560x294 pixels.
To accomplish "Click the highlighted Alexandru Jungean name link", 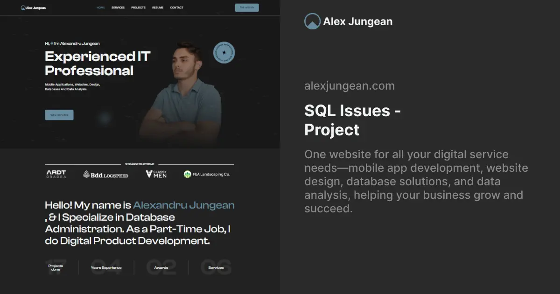I will coord(183,205).
